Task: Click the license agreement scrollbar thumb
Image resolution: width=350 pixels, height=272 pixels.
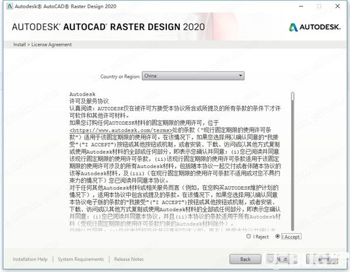Action: coord(293,97)
